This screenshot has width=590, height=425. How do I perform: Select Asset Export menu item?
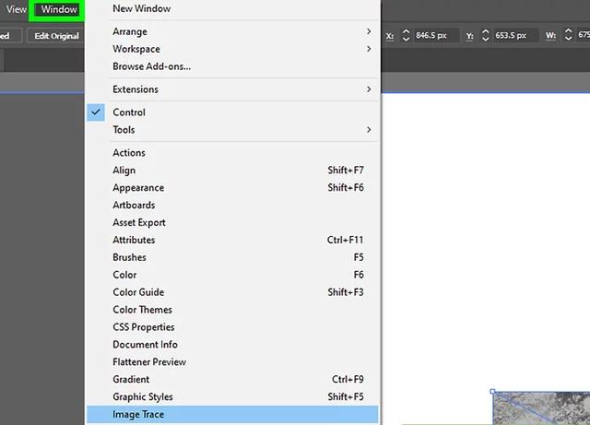[232, 222]
